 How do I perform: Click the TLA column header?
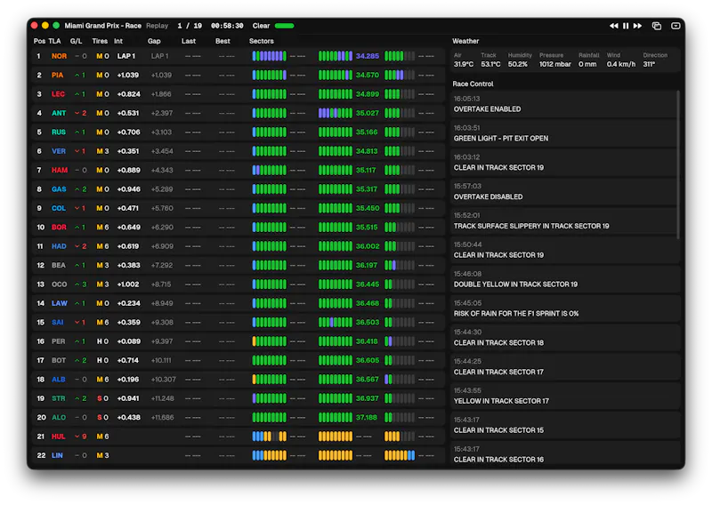coord(54,41)
